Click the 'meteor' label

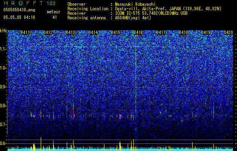click(x=54, y=12)
